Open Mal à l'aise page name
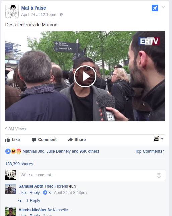This screenshot has height=216, width=172. point(34,8)
